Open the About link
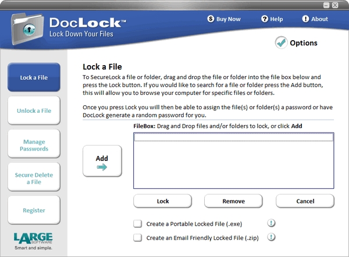 pyautogui.click(x=319, y=19)
